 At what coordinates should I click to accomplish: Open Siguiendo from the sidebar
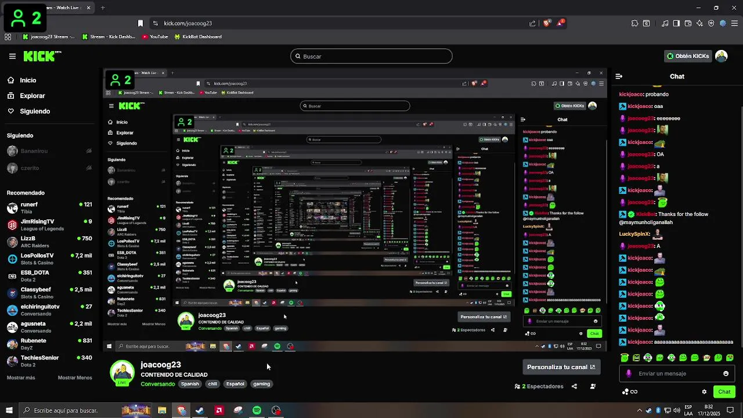(x=28, y=111)
